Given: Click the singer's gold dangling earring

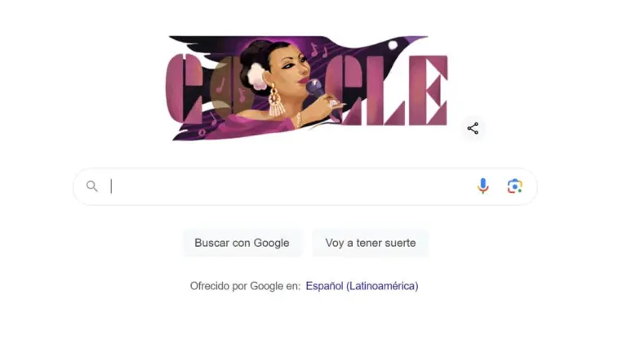Looking at the screenshot, I should 275,102.
